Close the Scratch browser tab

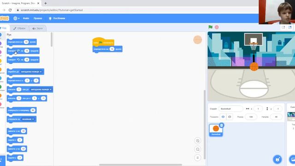38,3
